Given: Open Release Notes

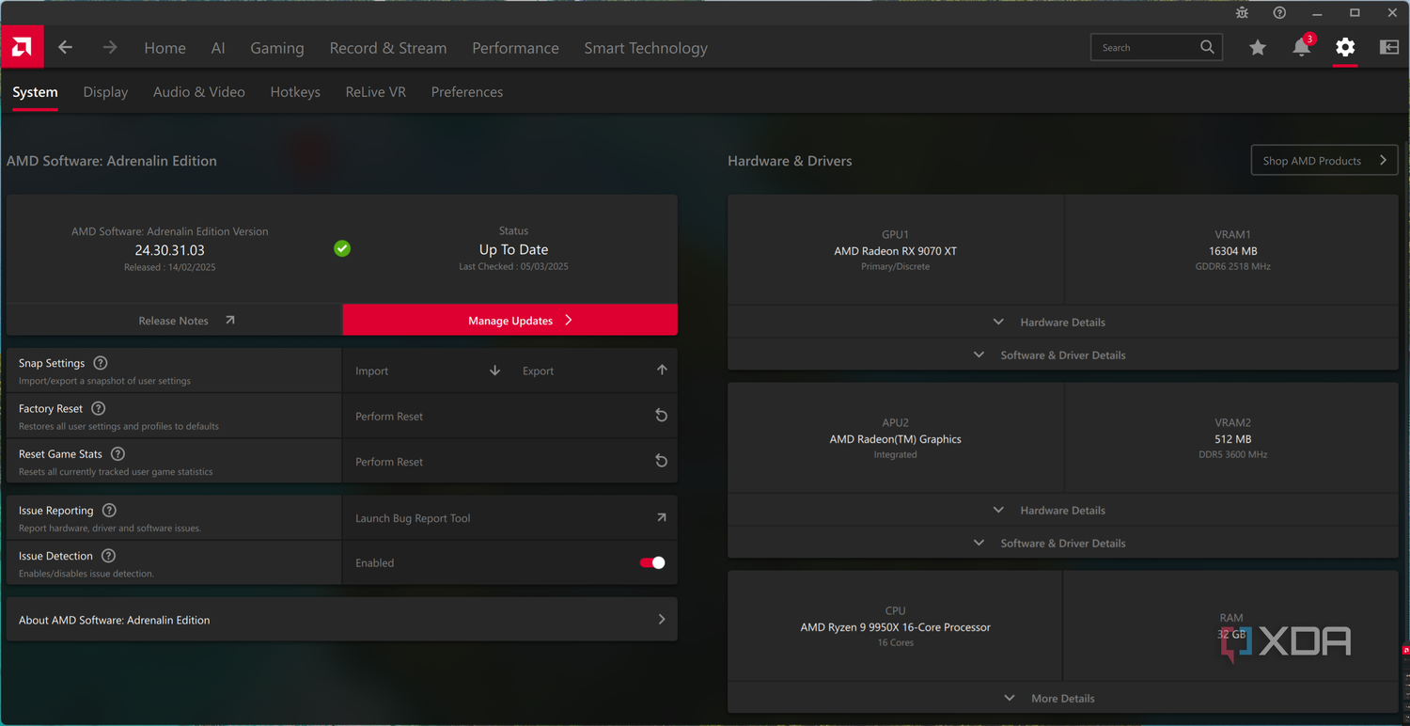Looking at the screenshot, I should click(174, 320).
